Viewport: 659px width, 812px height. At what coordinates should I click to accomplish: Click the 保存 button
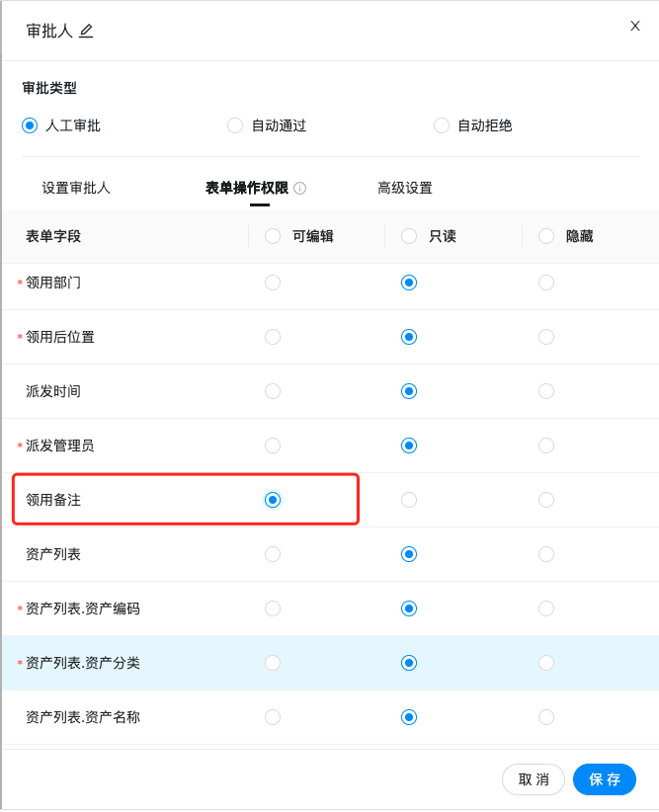(x=605, y=779)
